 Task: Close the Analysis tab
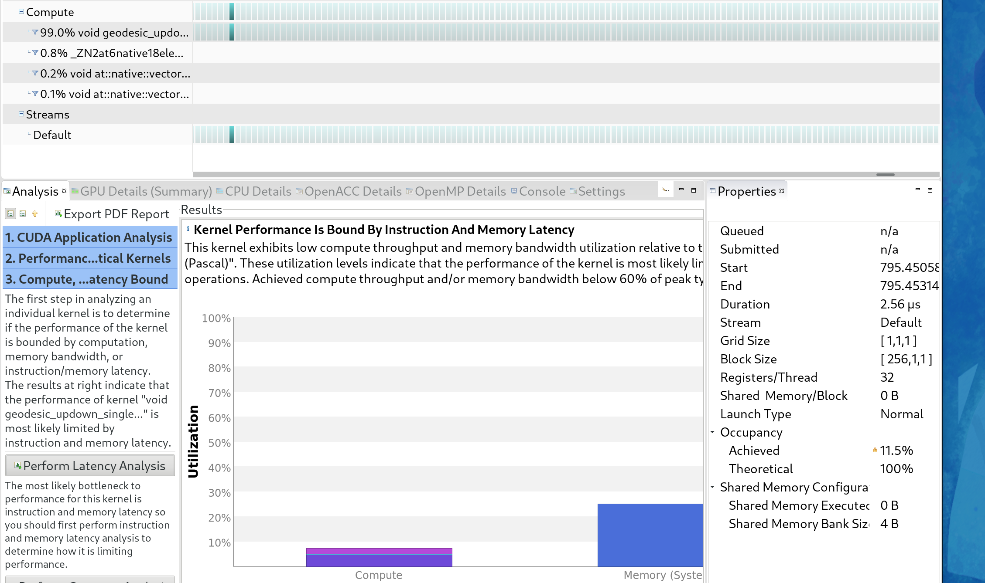pyautogui.click(x=64, y=191)
